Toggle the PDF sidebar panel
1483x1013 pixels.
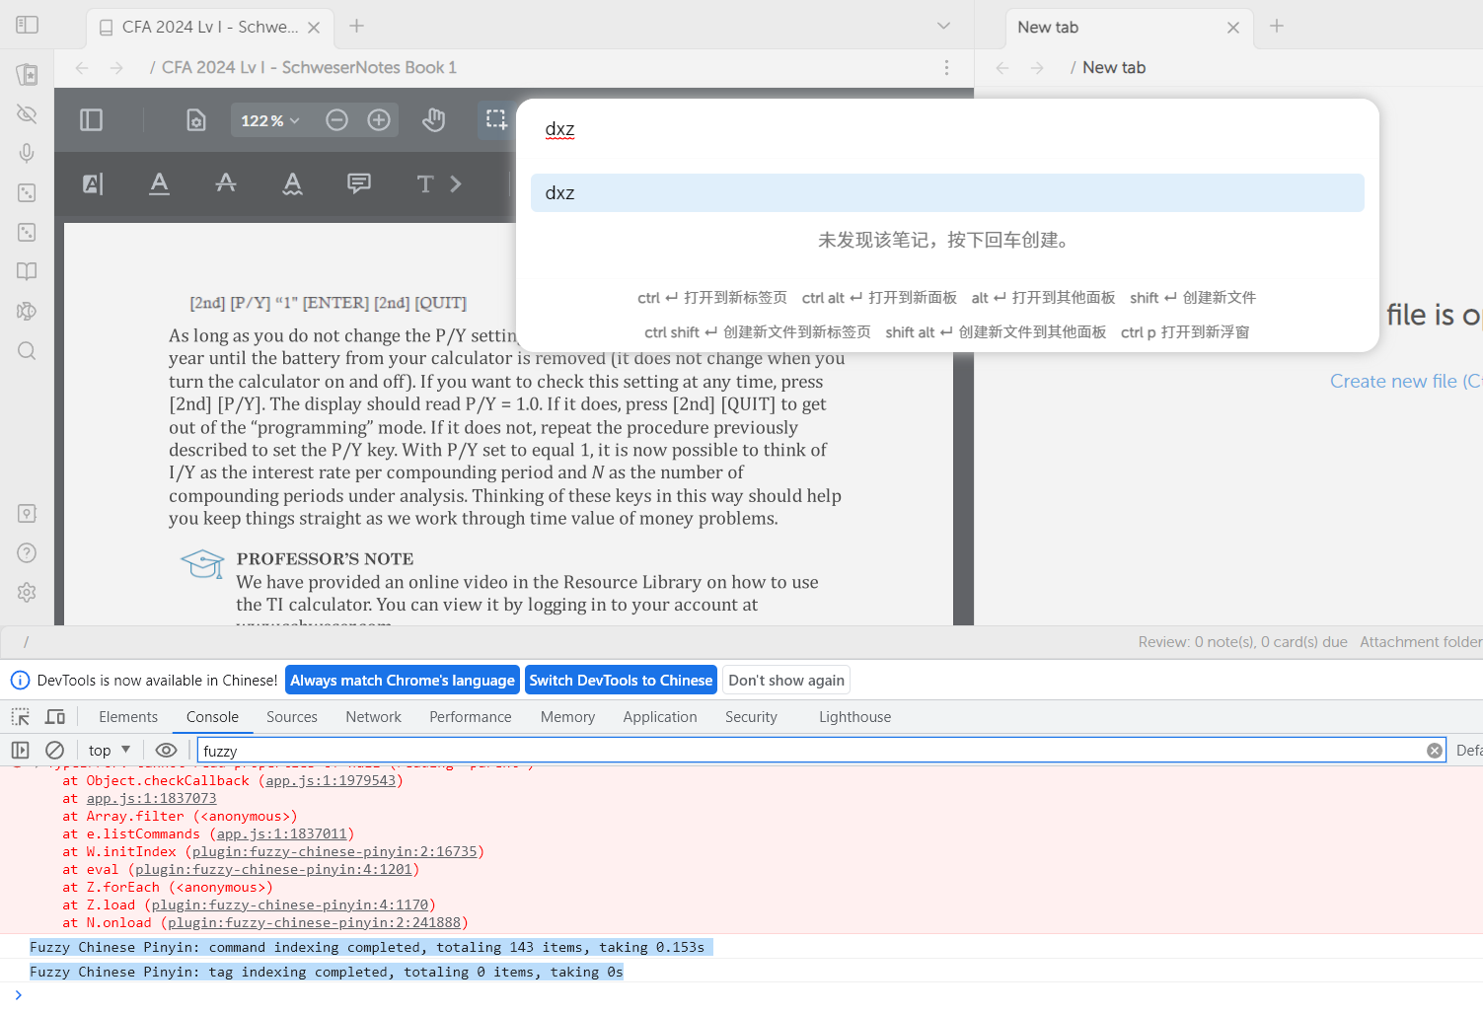point(91,119)
